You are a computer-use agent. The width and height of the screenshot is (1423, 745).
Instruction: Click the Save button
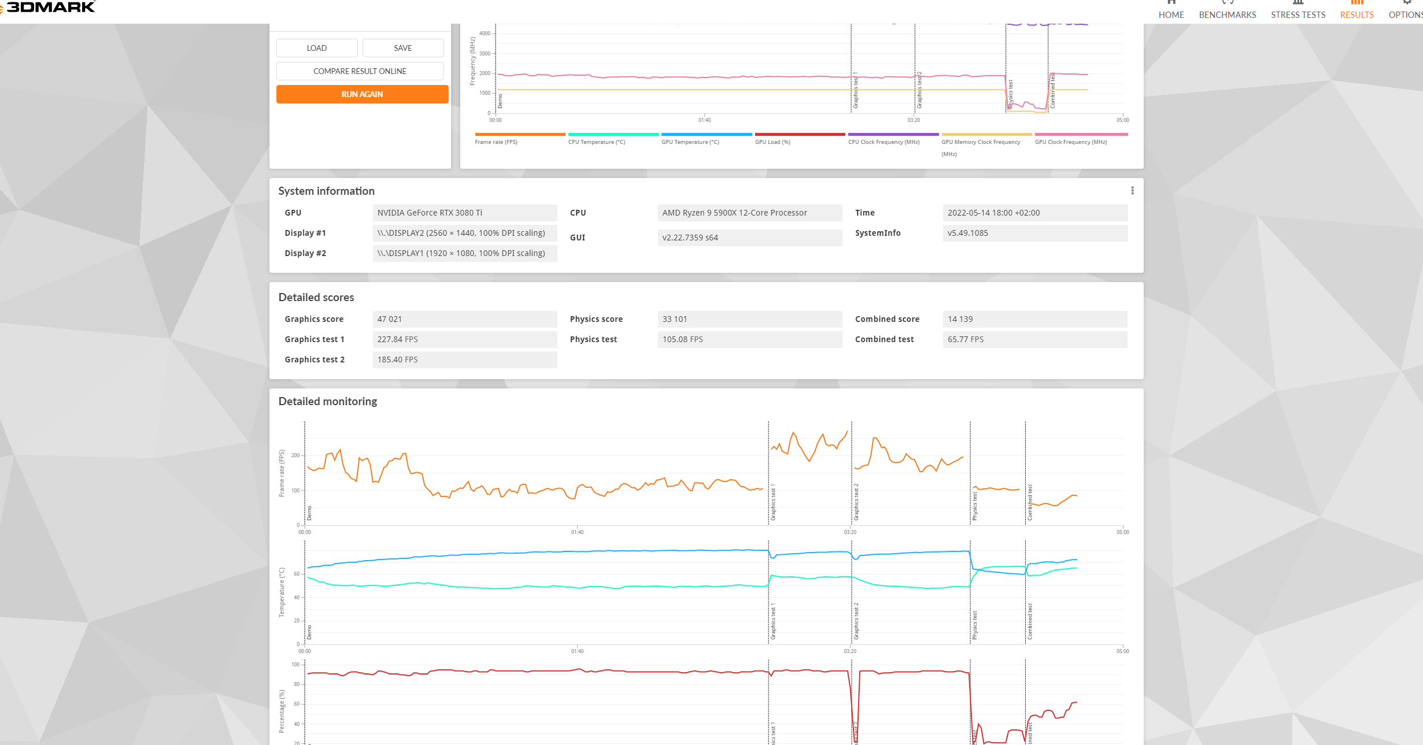(402, 48)
